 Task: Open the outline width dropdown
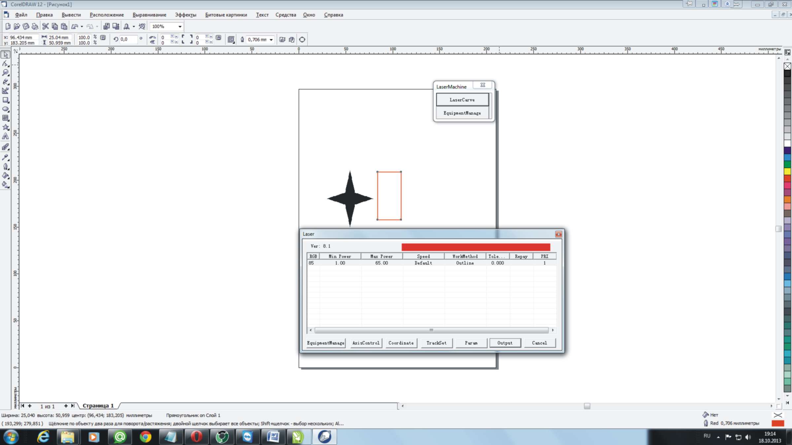[271, 40]
